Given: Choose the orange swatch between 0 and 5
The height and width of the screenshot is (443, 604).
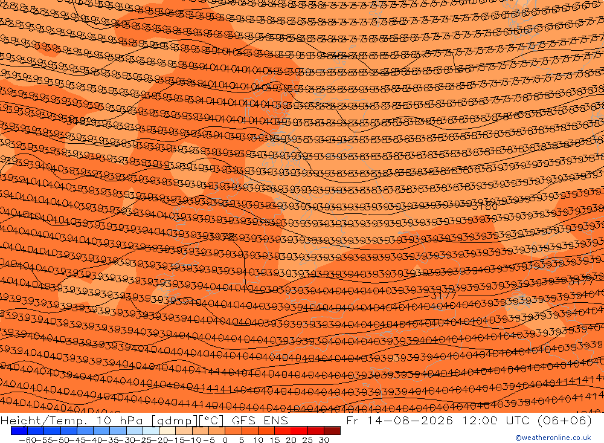Looking at the screenshot, I should pos(233,431).
